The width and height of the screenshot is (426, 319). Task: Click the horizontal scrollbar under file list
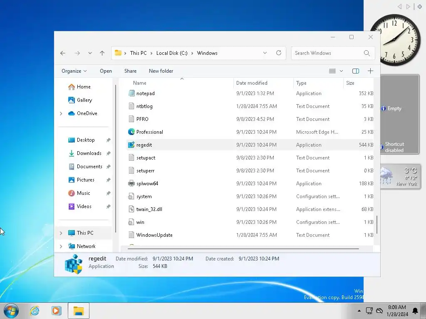(x=243, y=249)
